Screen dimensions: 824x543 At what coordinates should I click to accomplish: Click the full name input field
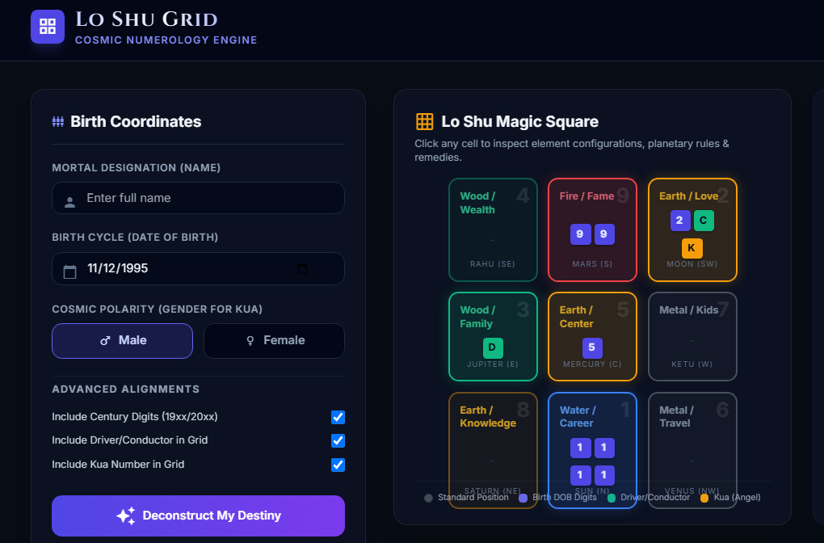(198, 198)
